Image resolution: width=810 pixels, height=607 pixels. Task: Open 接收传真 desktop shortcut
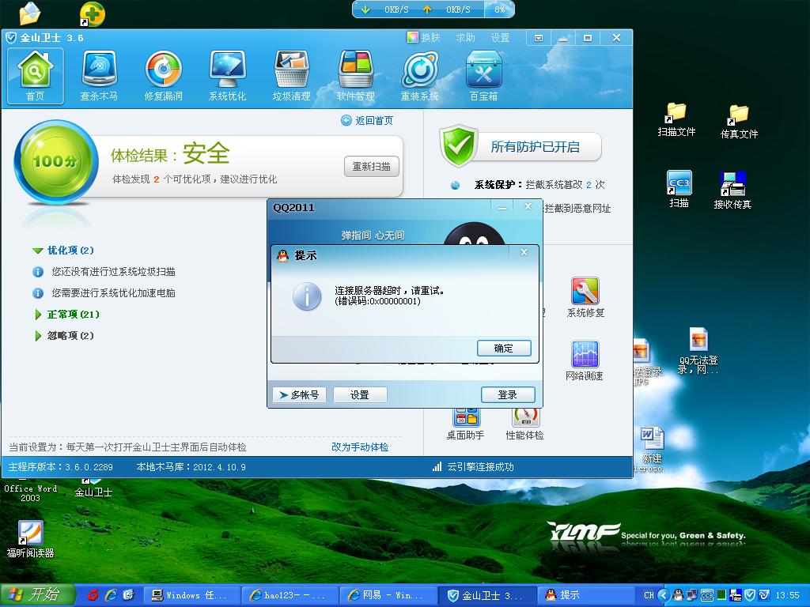click(x=732, y=190)
